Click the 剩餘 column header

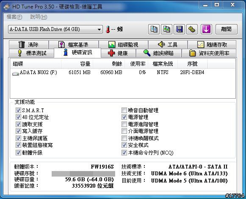point(109,64)
